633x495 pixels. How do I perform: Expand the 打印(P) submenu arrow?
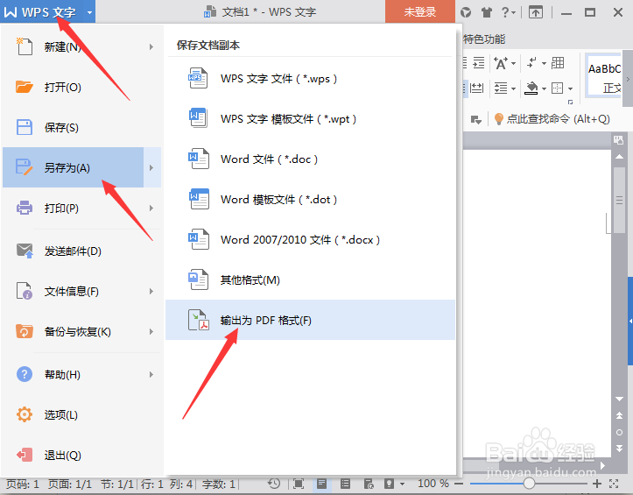[151, 209]
